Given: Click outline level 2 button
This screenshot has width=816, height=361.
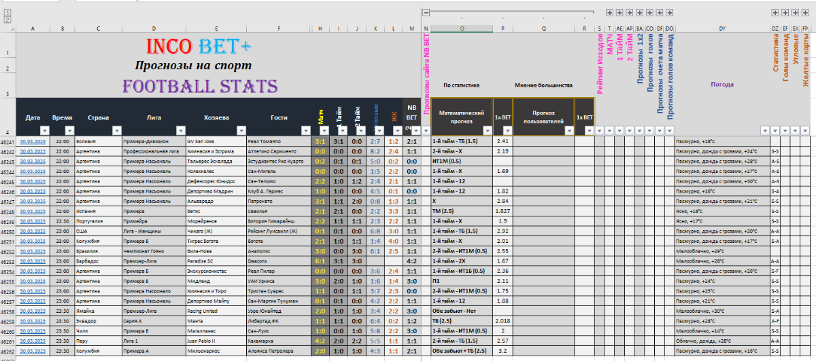Looking at the screenshot, I should pyautogui.click(x=7, y=20).
